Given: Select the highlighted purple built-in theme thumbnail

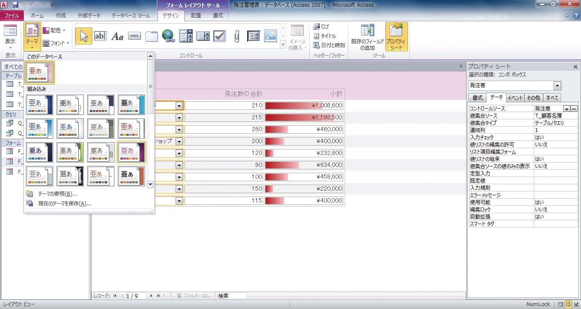Looking at the screenshot, I should [x=131, y=152].
